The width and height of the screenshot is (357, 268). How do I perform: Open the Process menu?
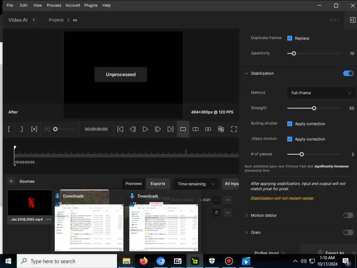click(54, 5)
